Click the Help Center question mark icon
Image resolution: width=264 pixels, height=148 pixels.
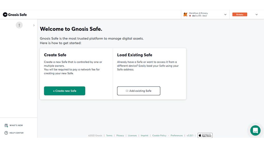[6, 133]
